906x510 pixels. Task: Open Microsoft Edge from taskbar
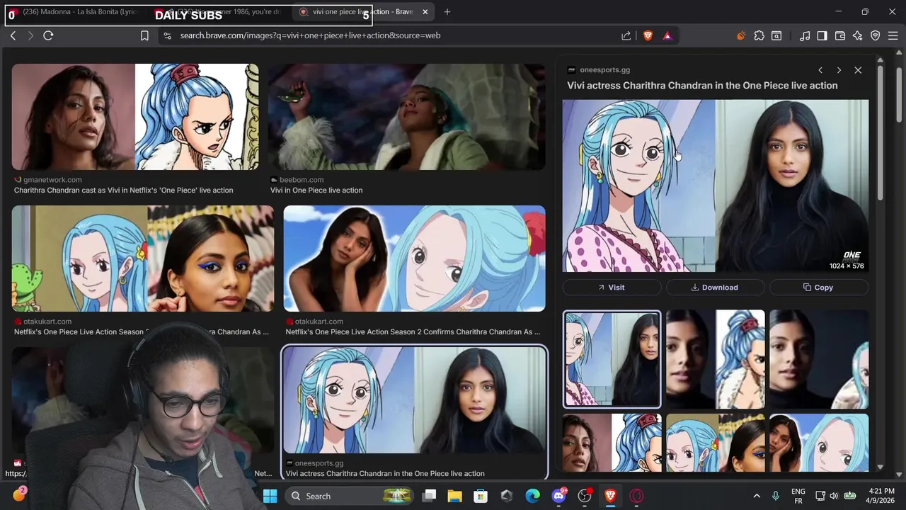coord(532,496)
